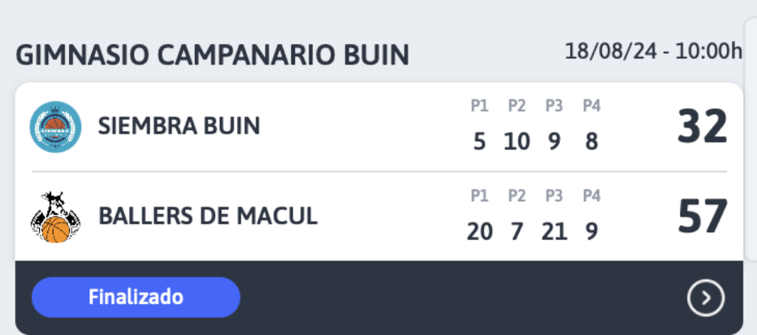Viewport: 757px width, 335px height.
Task: Select the BALLERS DE MACUL team name
Action: [x=208, y=216]
